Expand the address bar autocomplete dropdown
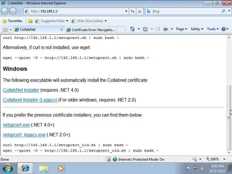The height and width of the screenshot is (174, 232). 126,11
